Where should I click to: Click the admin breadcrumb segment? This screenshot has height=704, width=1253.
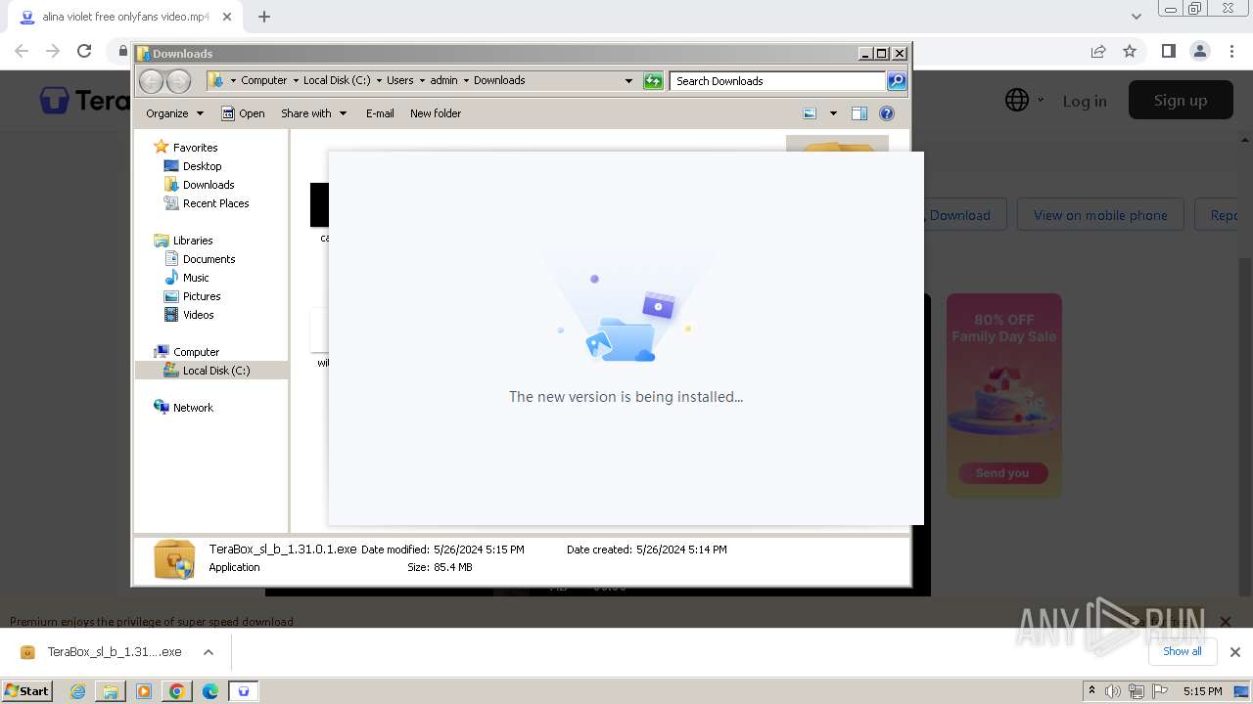pyautogui.click(x=443, y=81)
